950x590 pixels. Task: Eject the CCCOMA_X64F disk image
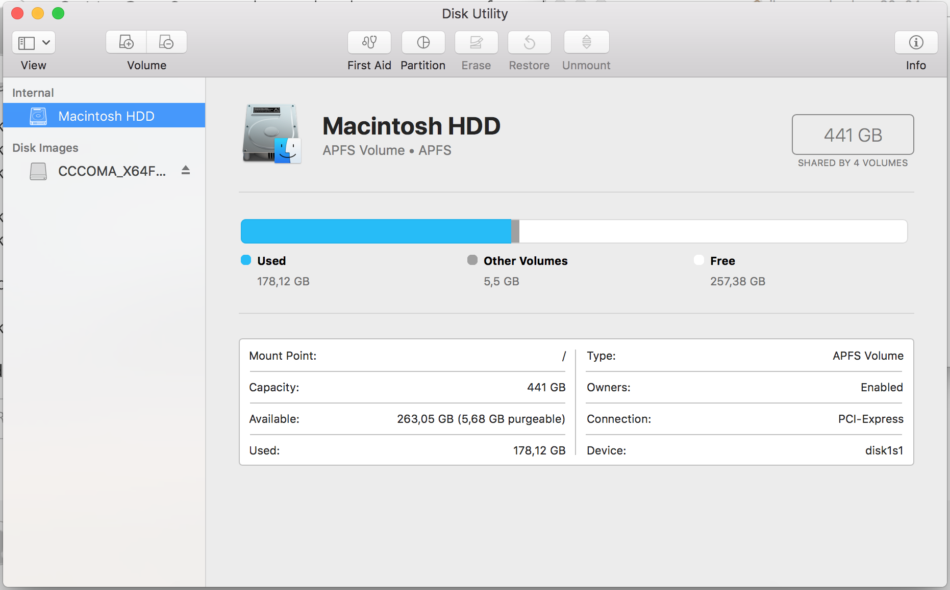[186, 171]
